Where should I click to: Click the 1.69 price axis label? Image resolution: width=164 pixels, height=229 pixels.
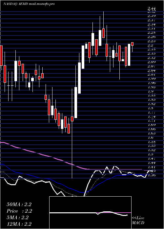click(152, 125)
